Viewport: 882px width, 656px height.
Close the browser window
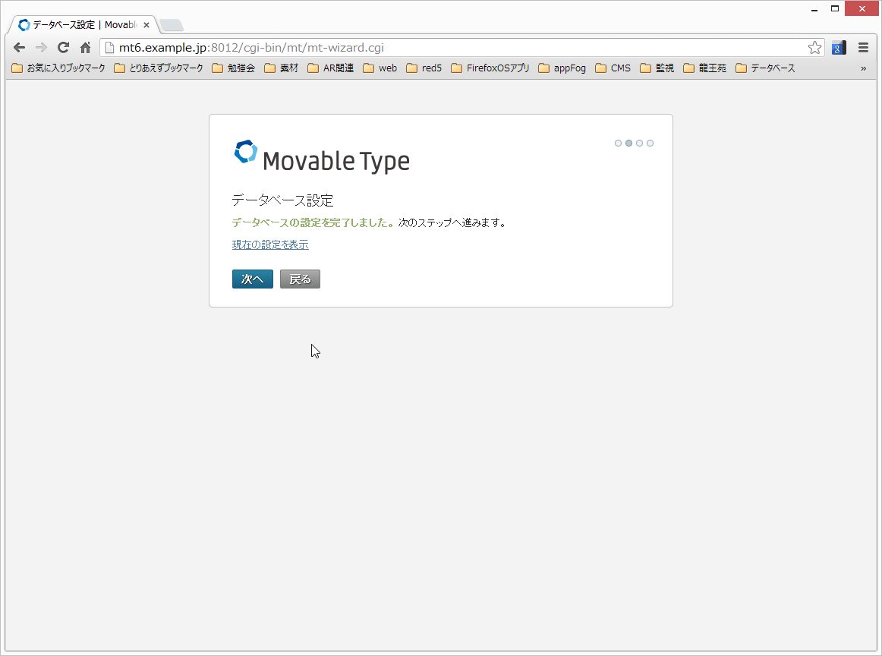click(862, 9)
